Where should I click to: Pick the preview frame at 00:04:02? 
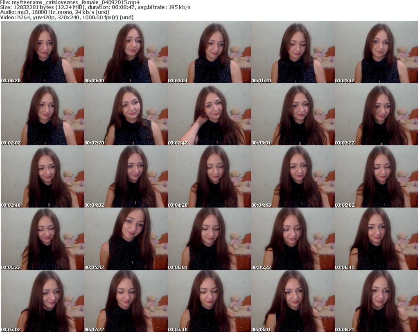(126, 176)
